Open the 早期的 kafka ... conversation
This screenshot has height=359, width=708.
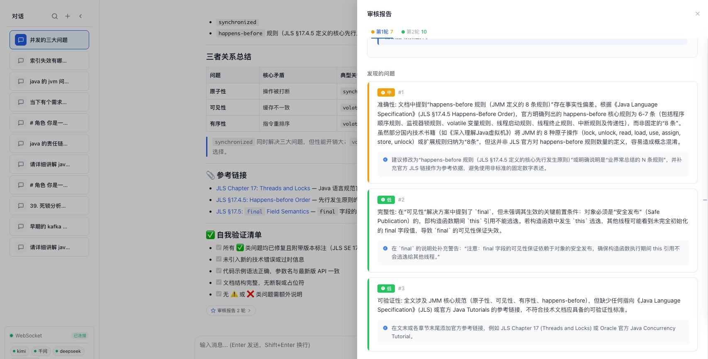[x=49, y=226]
